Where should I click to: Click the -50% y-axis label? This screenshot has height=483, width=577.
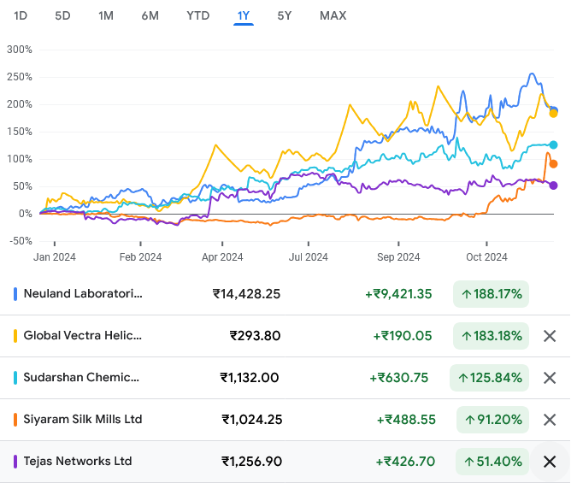[21, 241]
